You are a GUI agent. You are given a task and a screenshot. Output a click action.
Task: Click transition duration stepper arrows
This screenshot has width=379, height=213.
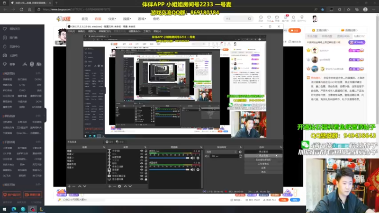[240, 156]
